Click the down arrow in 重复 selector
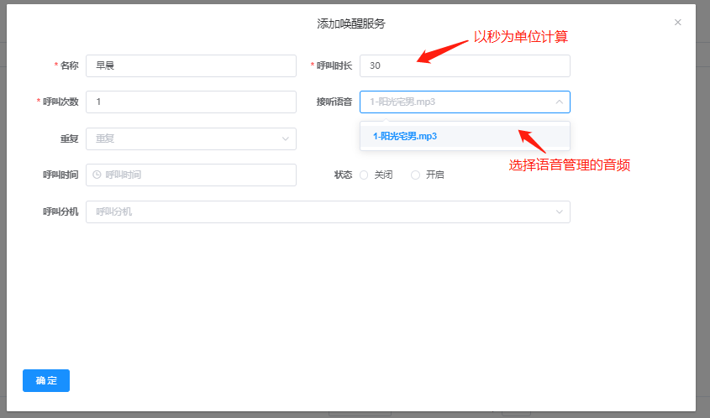 click(285, 138)
